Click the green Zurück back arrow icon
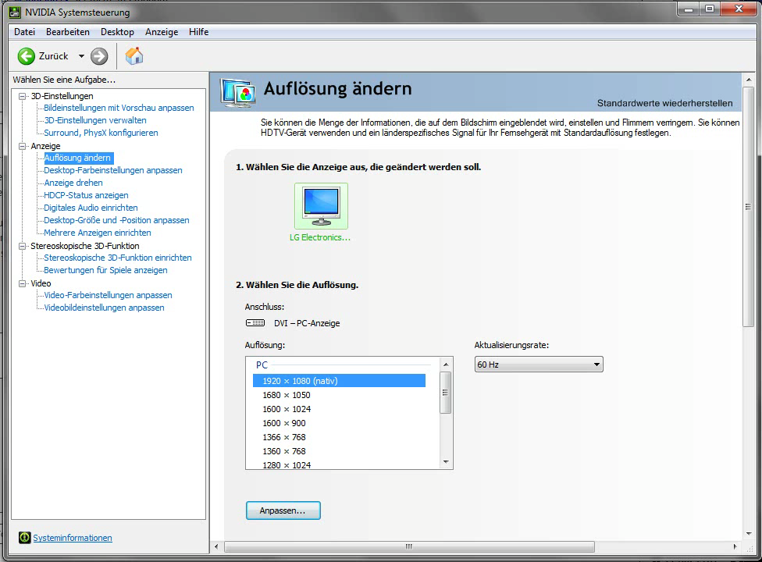The width and height of the screenshot is (762, 562). pos(27,56)
